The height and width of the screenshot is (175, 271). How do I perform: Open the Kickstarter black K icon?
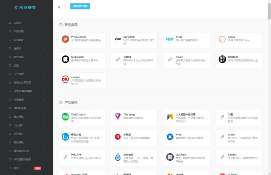(x=65, y=59)
